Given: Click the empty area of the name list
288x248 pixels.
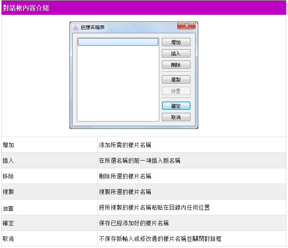Looking at the screenshot, I should [118, 86].
